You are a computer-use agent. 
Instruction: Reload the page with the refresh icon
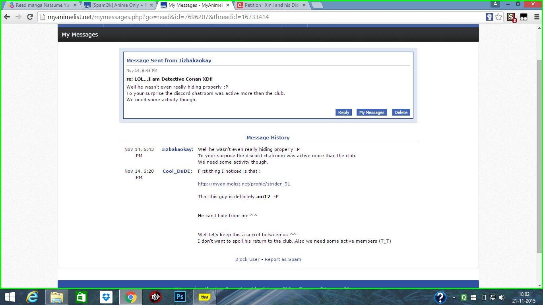30,17
